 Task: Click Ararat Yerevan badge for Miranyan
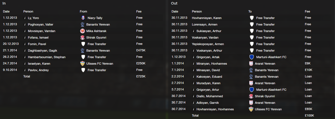click(x=251, y=64)
